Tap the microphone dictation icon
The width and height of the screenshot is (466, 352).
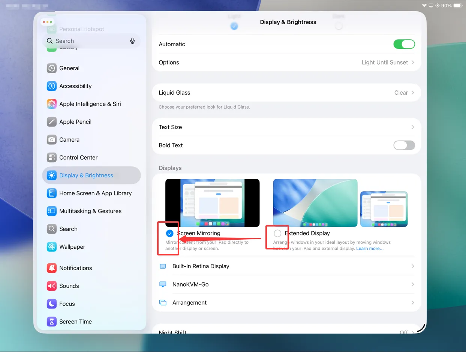click(x=132, y=41)
